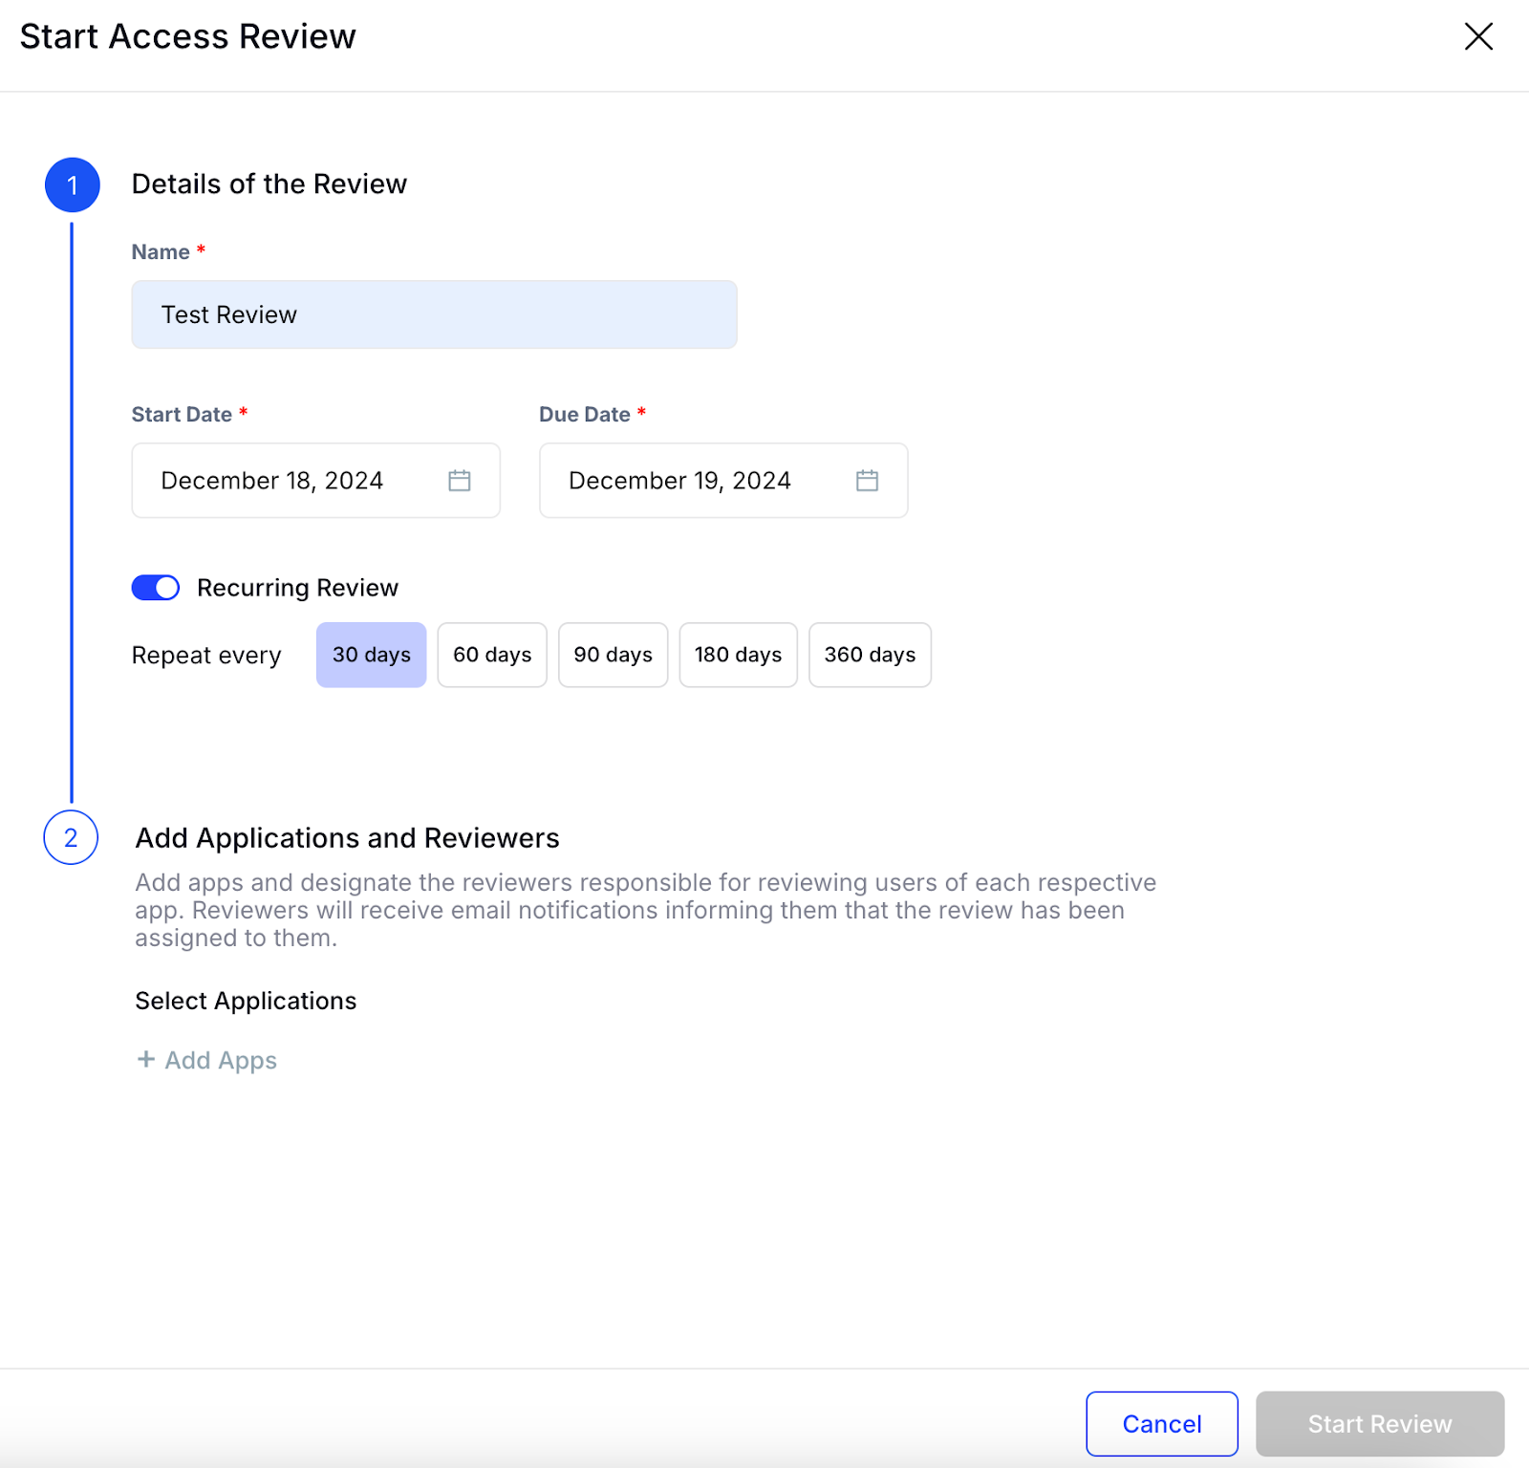Click the step 2 circle indicator

pyautogui.click(x=71, y=839)
